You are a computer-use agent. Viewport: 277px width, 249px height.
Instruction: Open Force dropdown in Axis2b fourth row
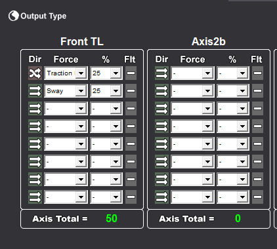(192, 126)
